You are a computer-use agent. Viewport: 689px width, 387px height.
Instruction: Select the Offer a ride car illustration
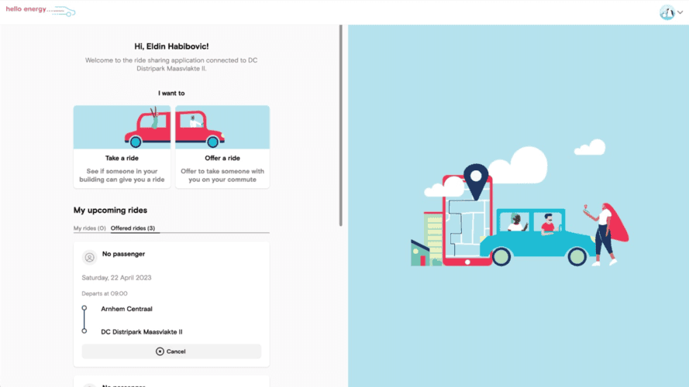coord(222,128)
